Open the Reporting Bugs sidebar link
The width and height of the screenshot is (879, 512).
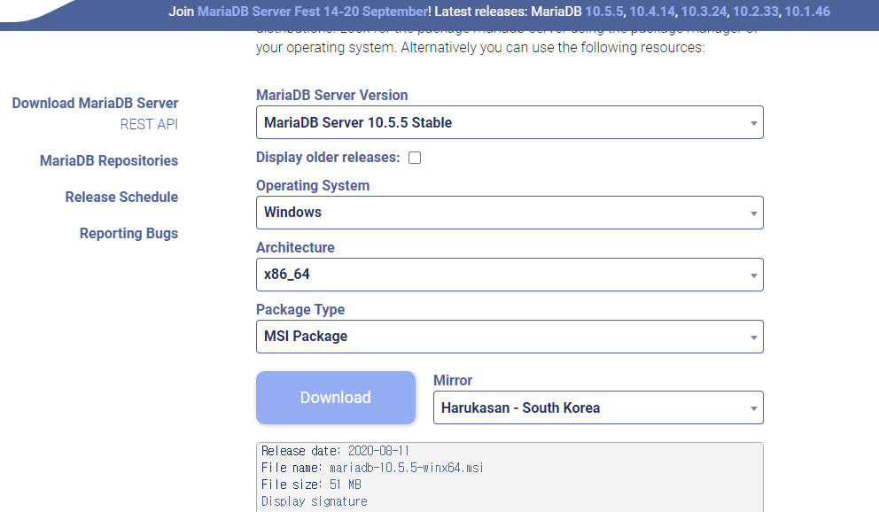click(x=129, y=234)
